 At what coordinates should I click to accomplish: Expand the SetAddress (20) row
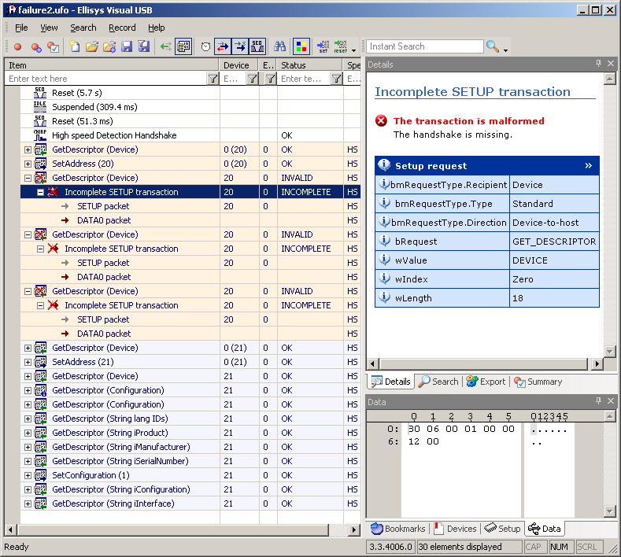[28, 164]
